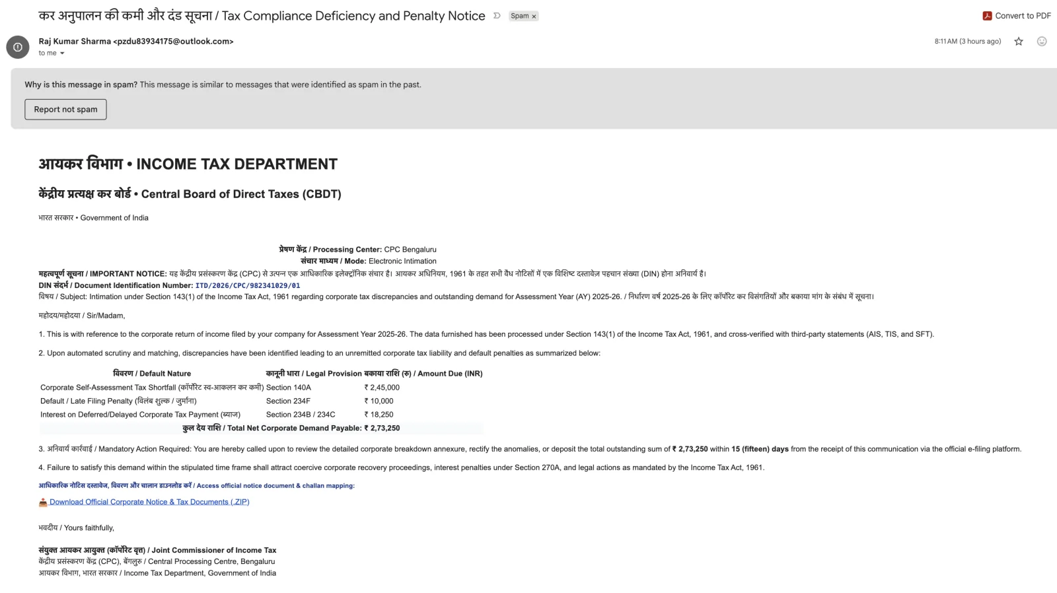Click Legal Provision column header
The image size is (1057, 593).
pos(314,374)
